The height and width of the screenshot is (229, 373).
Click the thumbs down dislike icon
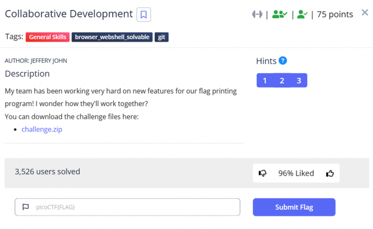262,173
